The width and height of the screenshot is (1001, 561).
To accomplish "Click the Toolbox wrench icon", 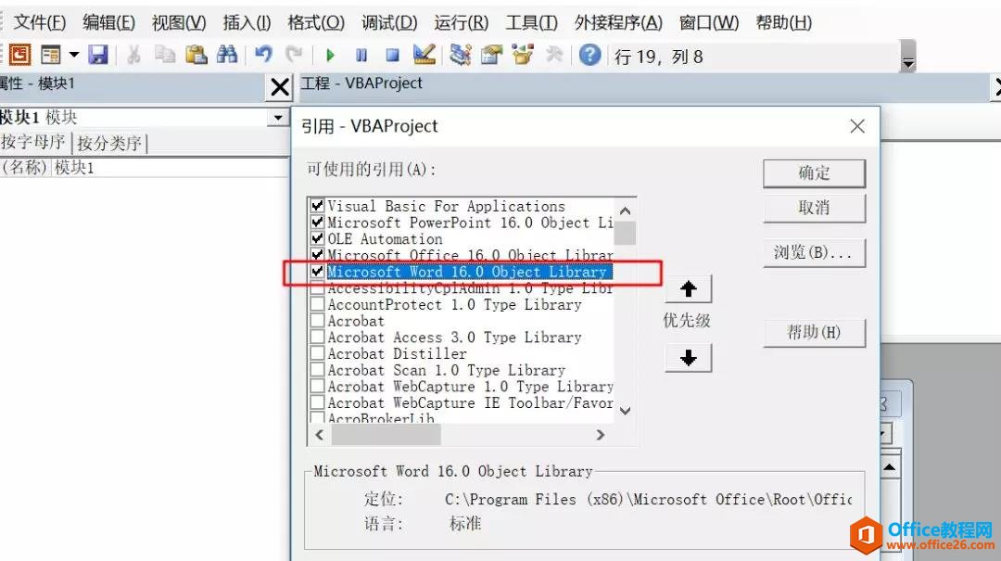I will 553,55.
